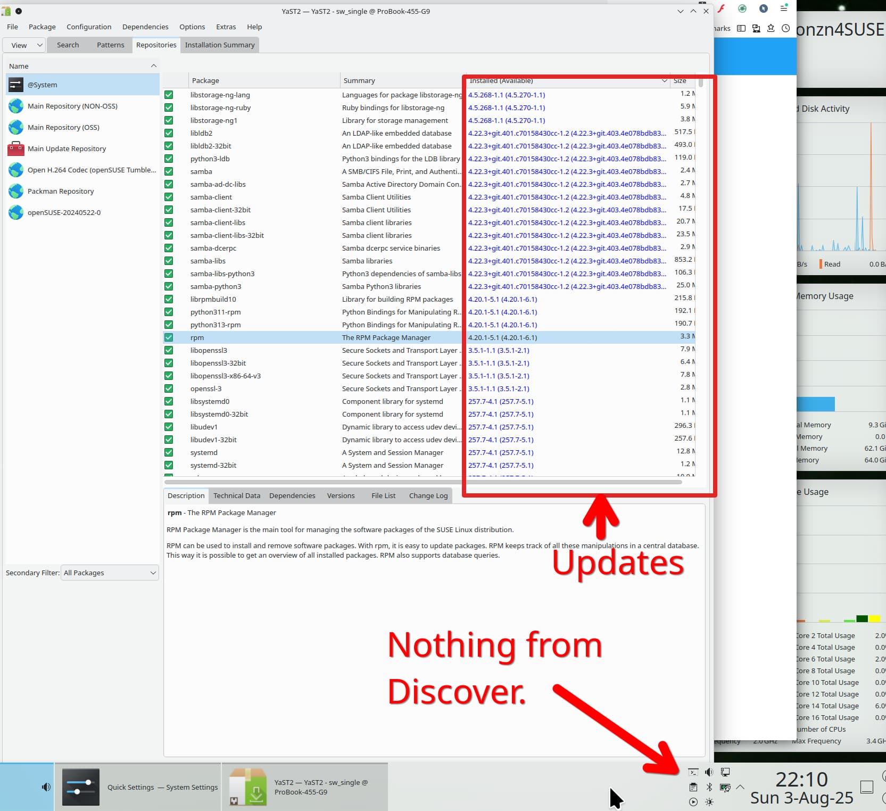This screenshot has width=886, height=811.
Task: Click the terminal icon in system tray
Action: point(693,772)
